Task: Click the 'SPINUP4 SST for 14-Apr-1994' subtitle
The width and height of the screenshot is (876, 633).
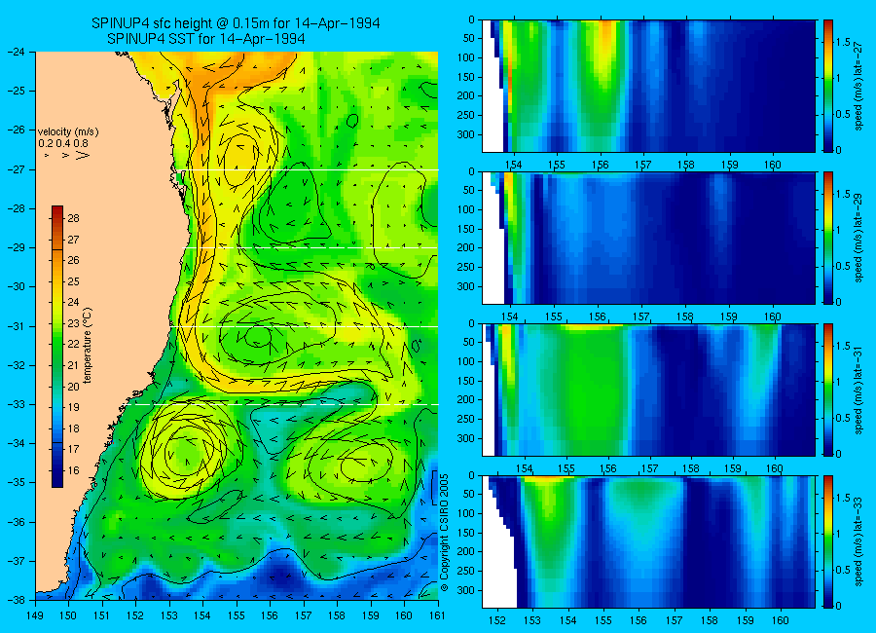Action: (206, 39)
